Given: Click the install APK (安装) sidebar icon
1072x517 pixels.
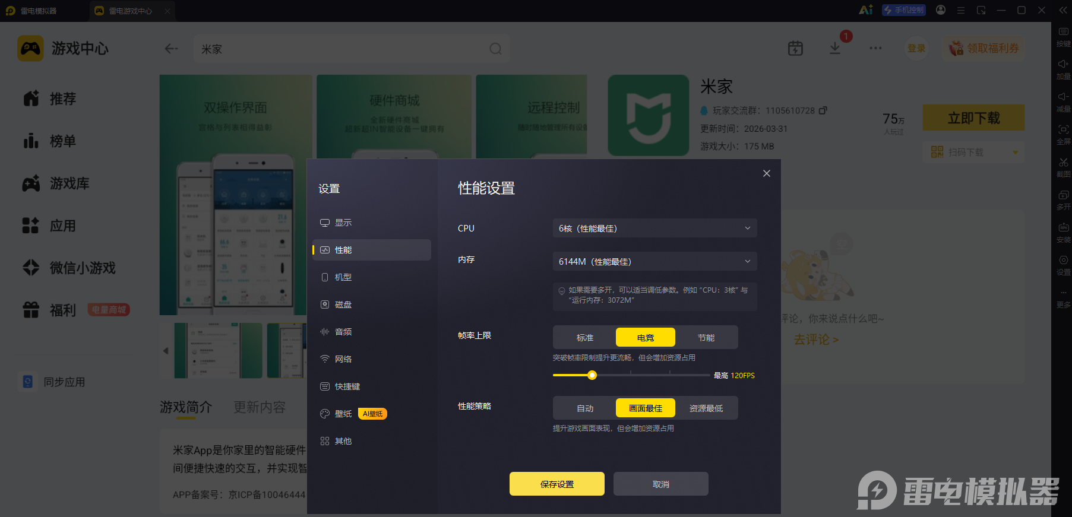Looking at the screenshot, I should 1063,233.
